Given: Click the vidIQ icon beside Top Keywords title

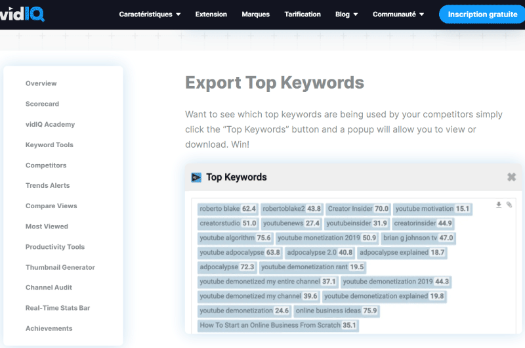Looking at the screenshot, I should click(196, 177).
